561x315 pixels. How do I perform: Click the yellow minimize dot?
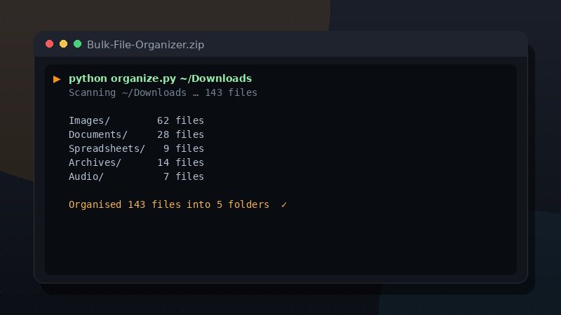pos(63,44)
